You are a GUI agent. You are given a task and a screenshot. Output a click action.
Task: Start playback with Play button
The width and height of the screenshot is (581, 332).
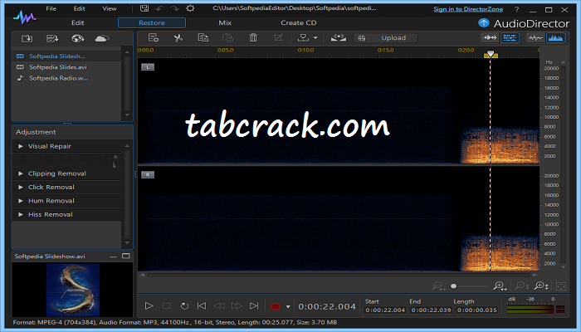tap(149, 306)
